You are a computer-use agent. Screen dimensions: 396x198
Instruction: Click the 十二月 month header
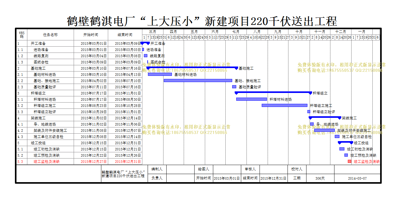point(341,32)
